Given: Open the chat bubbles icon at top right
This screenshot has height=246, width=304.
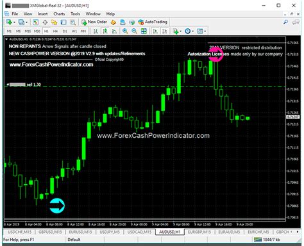Looking at the screenshot, I should click(296, 22).
